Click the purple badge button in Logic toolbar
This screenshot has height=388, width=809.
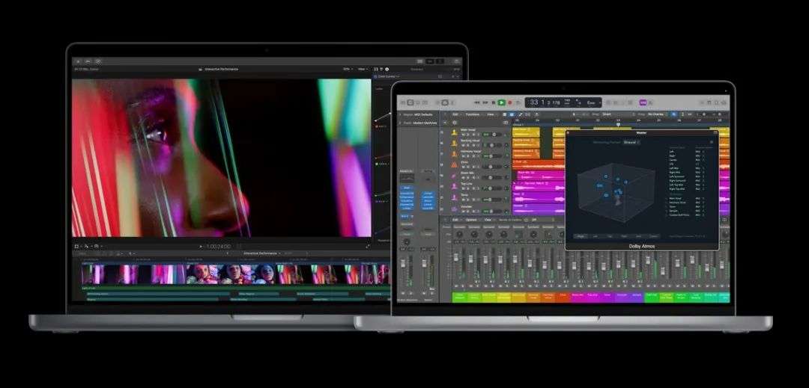click(x=643, y=102)
